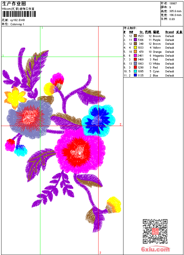Screen dimensions: 184x255
Task: Click the St. column header
Action: click(x=142, y=32)
